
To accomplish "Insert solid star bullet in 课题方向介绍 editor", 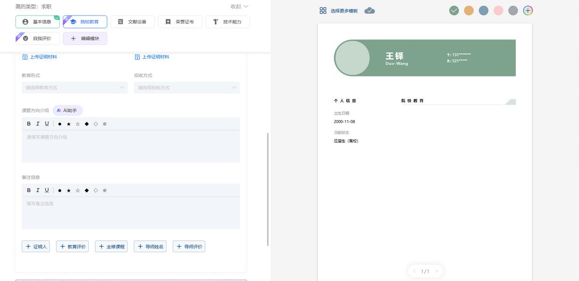I will coord(69,124).
